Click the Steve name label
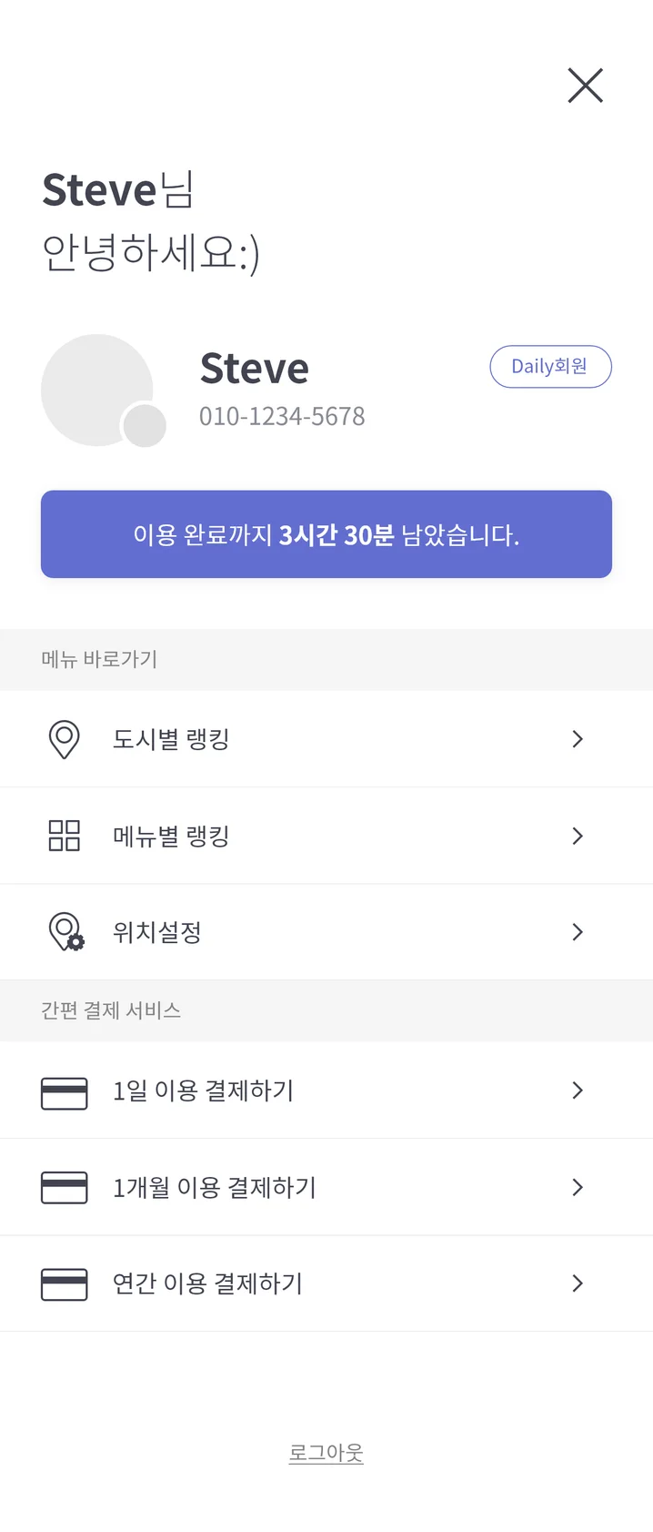This screenshot has height=1532, width=653. (x=254, y=368)
